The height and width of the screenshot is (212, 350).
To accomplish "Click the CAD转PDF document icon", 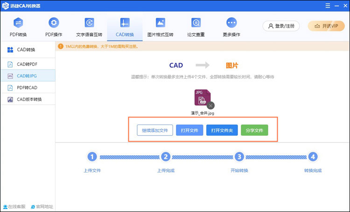I will point(10,64).
